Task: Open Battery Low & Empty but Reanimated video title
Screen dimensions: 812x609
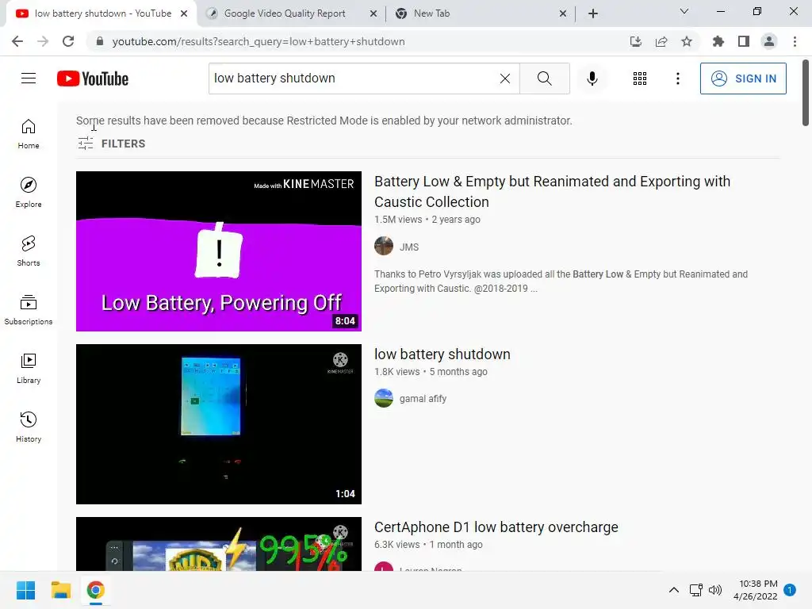Action: [x=552, y=192]
